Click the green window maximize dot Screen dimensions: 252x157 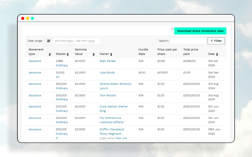click(x=32, y=19)
